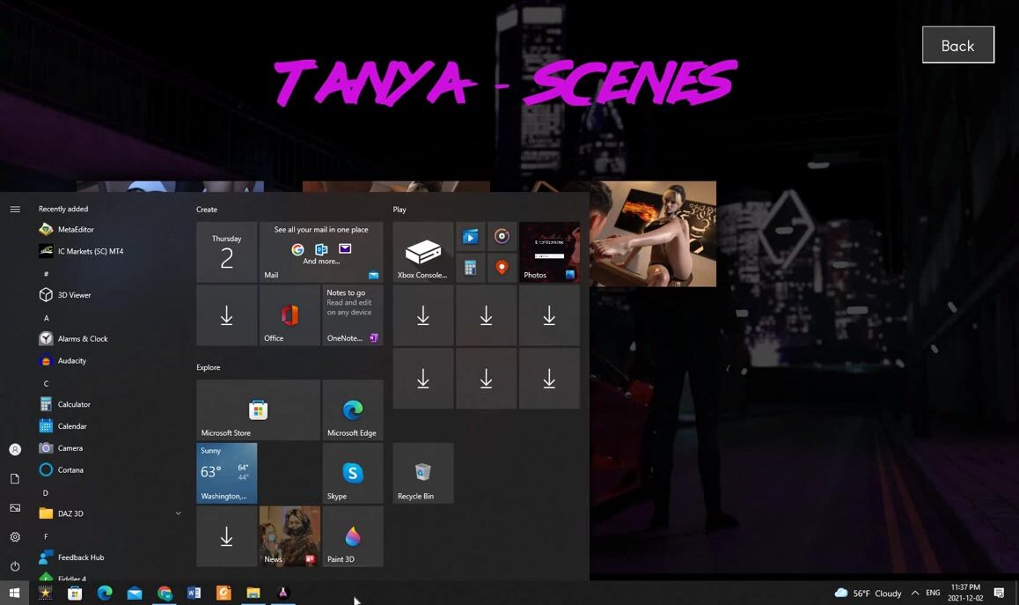1019x605 pixels.
Task: Click the Windows Start button
Action: pyautogui.click(x=14, y=593)
